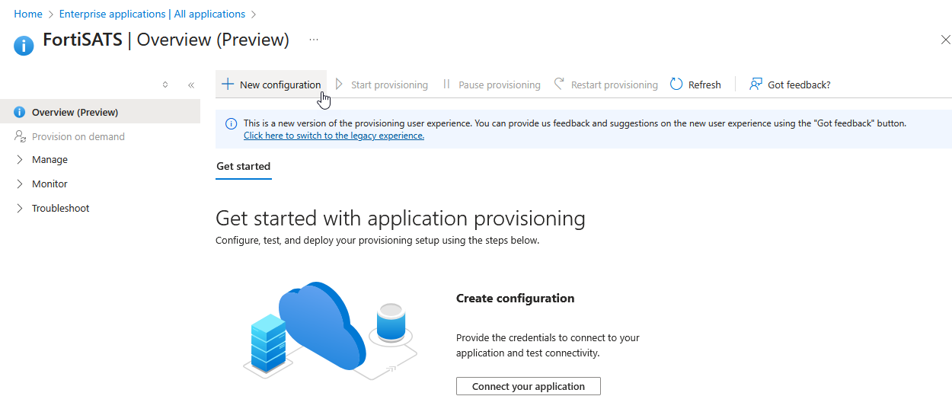Click Connect your application button
This screenshot has height=412, width=952.
pyautogui.click(x=529, y=386)
